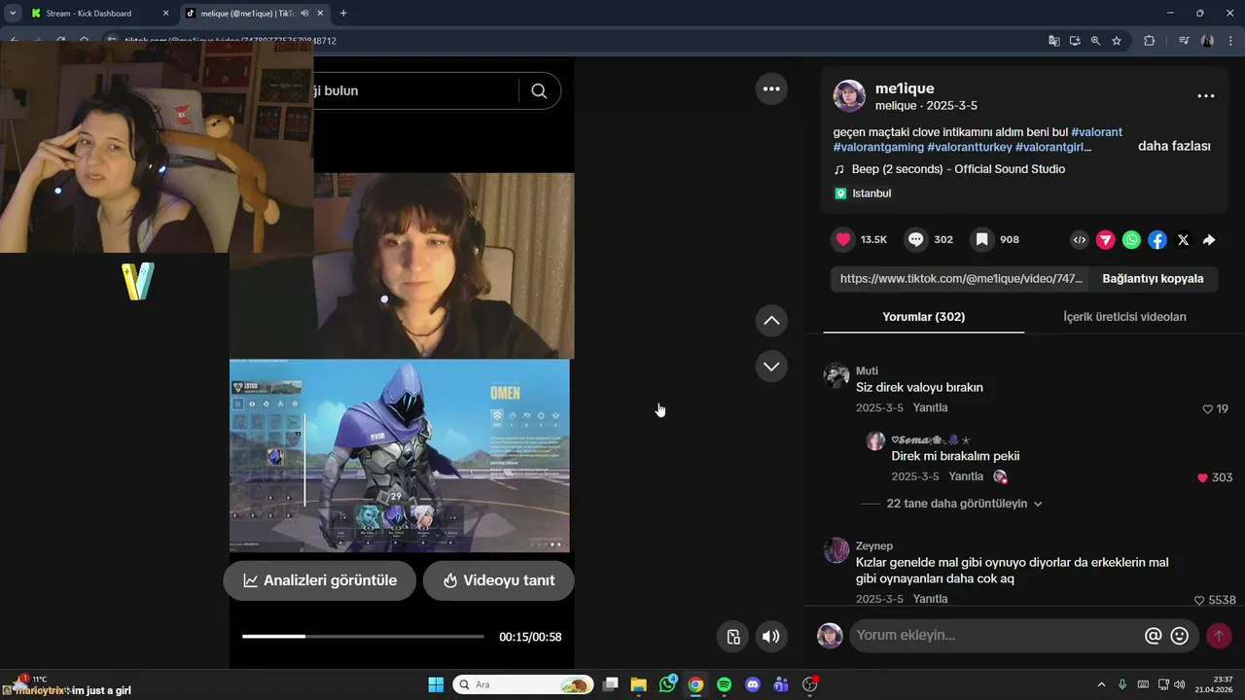Open the three-dot video options menu
1245x700 pixels.
point(771,88)
